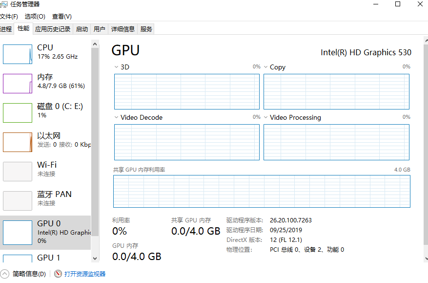The width and height of the screenshot is (428, 283).
Task: Select the CPU mini graph thumbnail
Action: (18, 54)
